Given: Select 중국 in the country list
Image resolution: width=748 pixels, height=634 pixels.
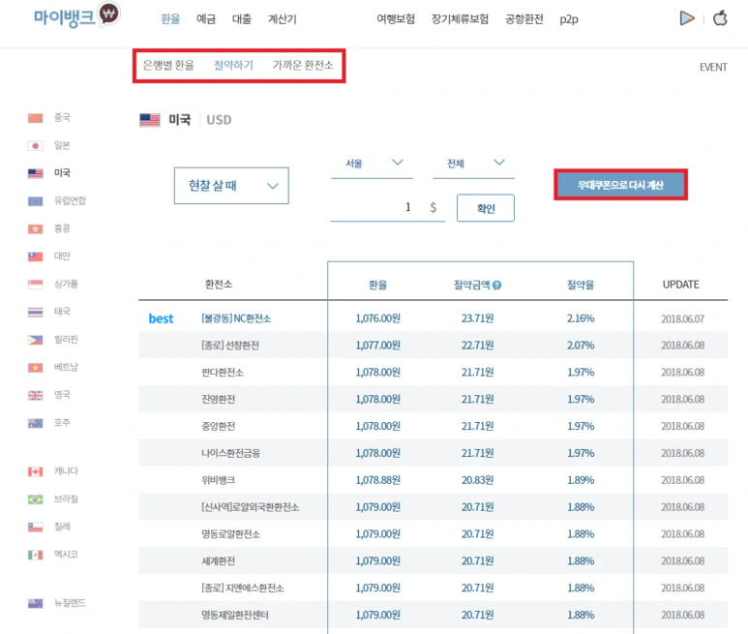Looking at the screenshot, I should click(62, 117).
